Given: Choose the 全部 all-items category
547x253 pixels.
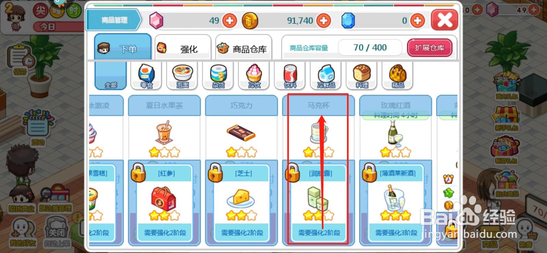Looking at the screenshot, I should click(x=110, y=76).
